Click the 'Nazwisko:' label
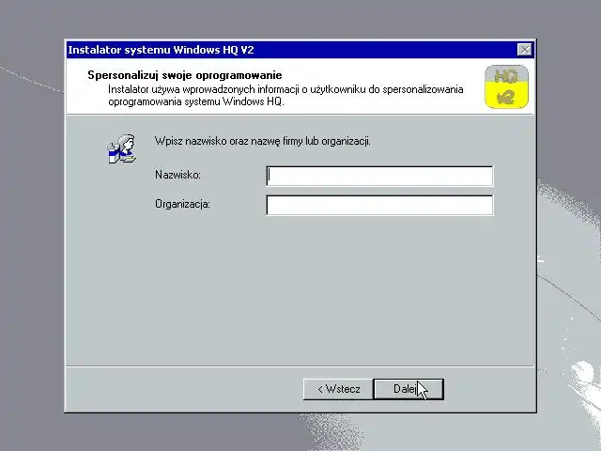 (x=177, y=175)
